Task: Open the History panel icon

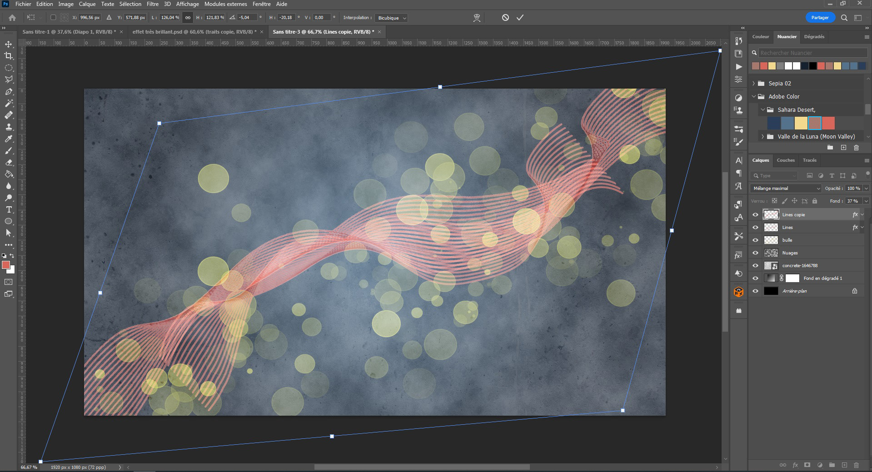Action: click(738, 41)
